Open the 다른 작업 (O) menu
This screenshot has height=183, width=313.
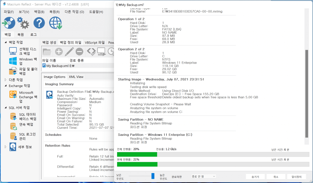point(74,12)
